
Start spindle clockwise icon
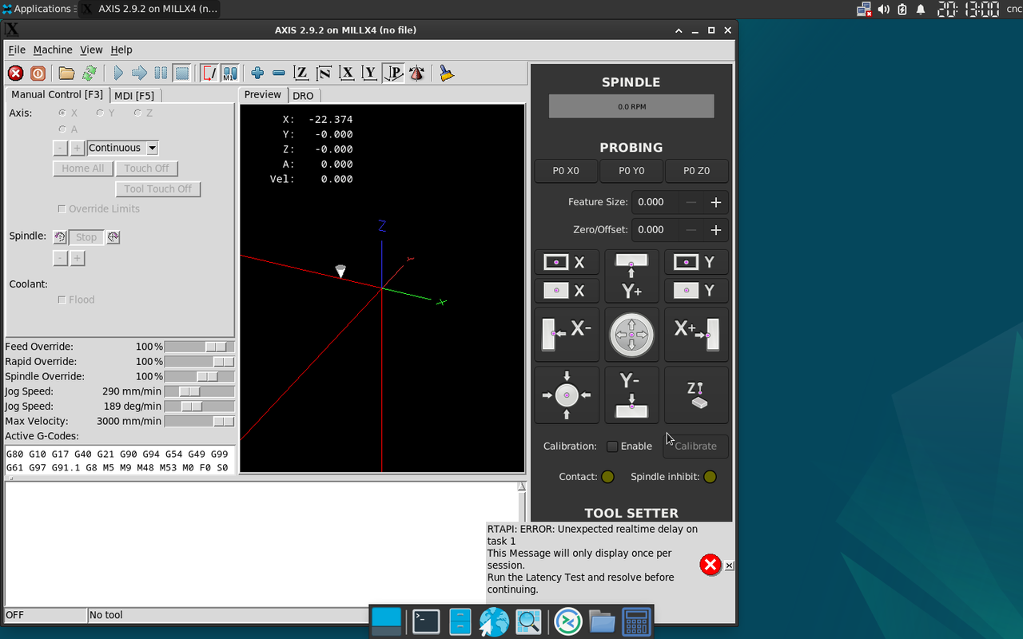pyautogui.click(x=113, y=237)
